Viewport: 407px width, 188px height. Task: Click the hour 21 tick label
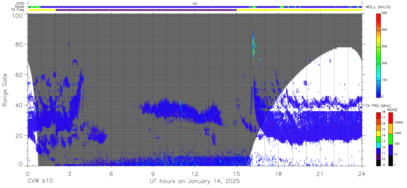tap(320, 173)
